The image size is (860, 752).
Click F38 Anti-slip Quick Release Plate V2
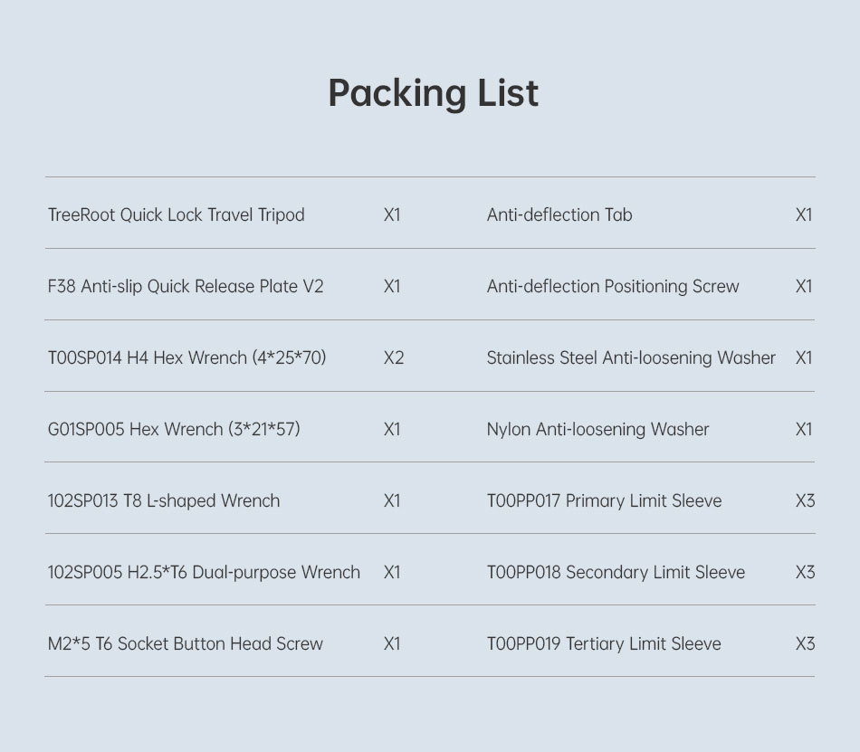click(x=185, y=287)
